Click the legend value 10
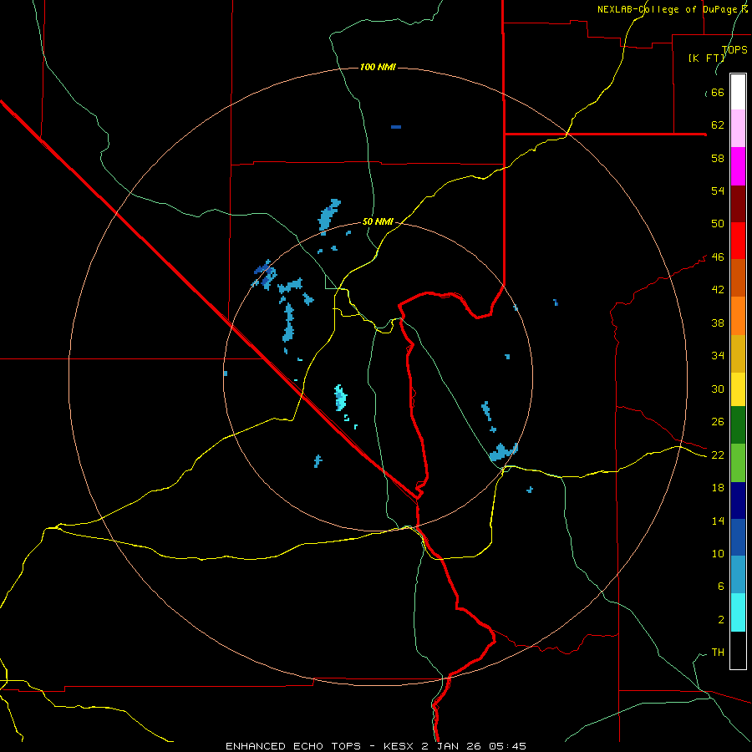This screenshot has height=752, width=752. click(718, 554)
